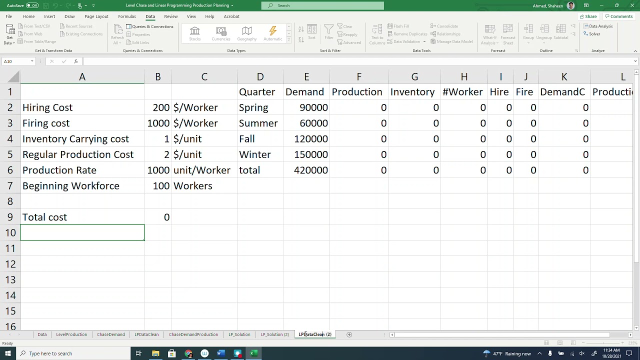Open the Forecast Sheet tool
The width and height of the screenshot is (640, 360).
coord(508,34)
